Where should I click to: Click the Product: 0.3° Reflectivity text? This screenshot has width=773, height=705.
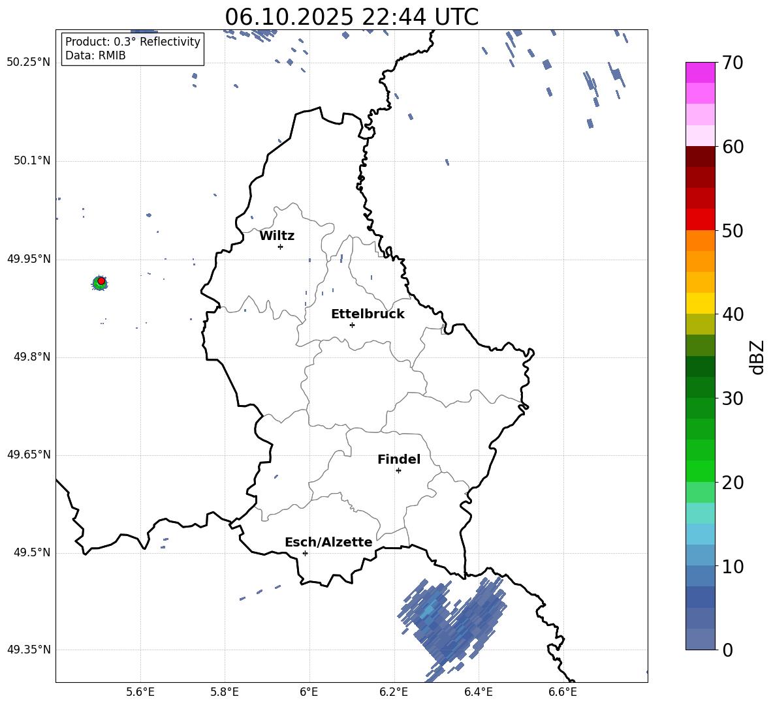pyautogui.click(x=133, y=41)
